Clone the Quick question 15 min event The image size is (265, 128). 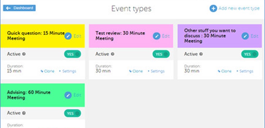47,71
